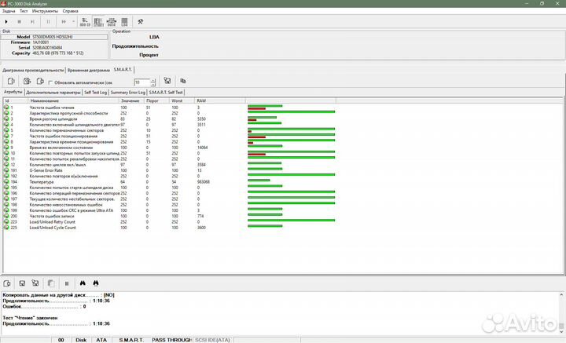Click the settings tools hammer-wrench icon
The image size is (566, 343).
[140, 22]
